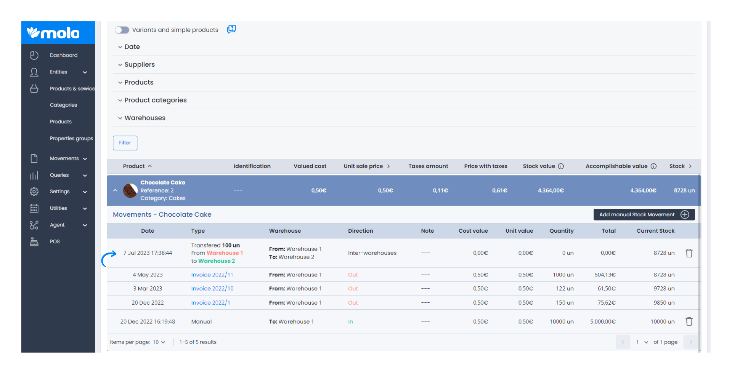This screenshot has width=732, height=374.
Task: Click the Products & services basket icon
Action: (x=34, y=89)
